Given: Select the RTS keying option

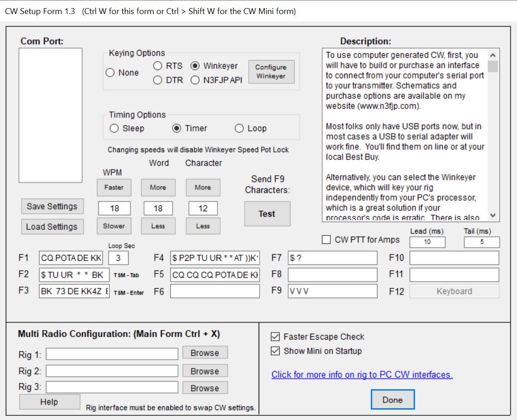Looking at the screenshot, I should 158,66.
